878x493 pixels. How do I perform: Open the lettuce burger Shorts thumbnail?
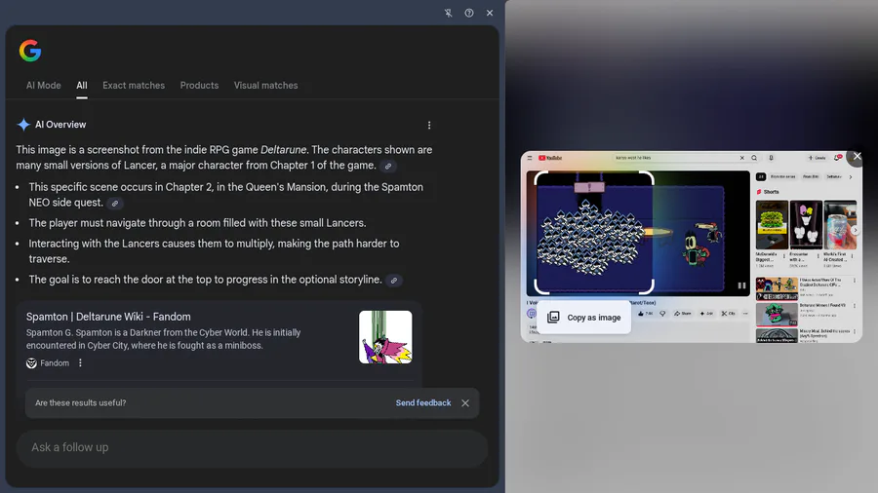click(x=772, y=225)
